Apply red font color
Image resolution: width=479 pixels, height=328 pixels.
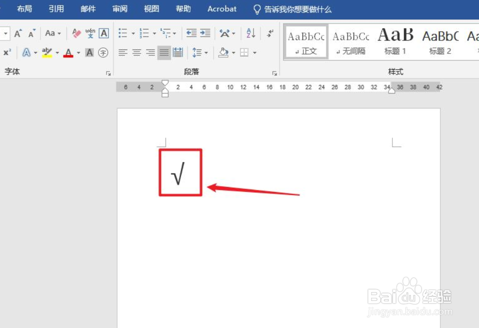pos(68,52)
